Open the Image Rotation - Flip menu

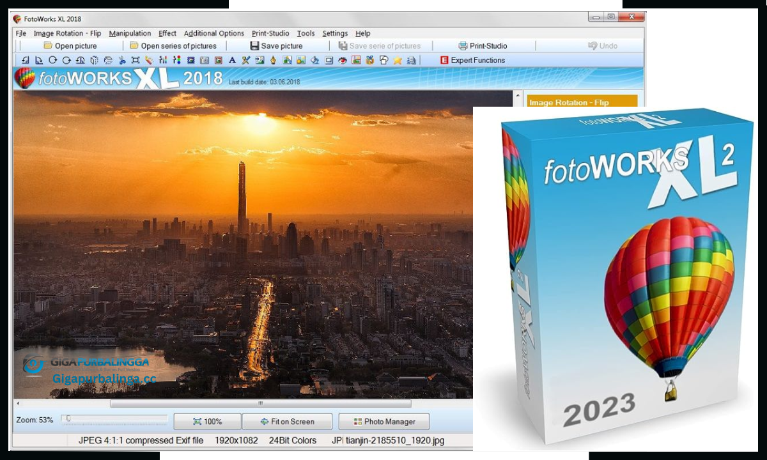pyautogui.click(x=67, y=33)
